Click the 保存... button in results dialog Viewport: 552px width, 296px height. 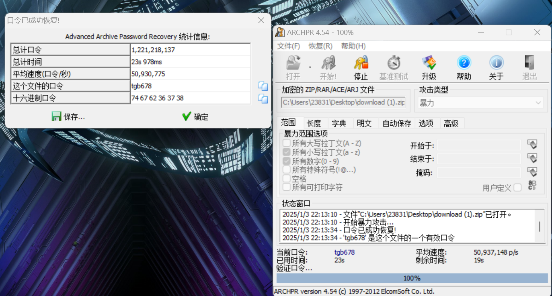68,116
